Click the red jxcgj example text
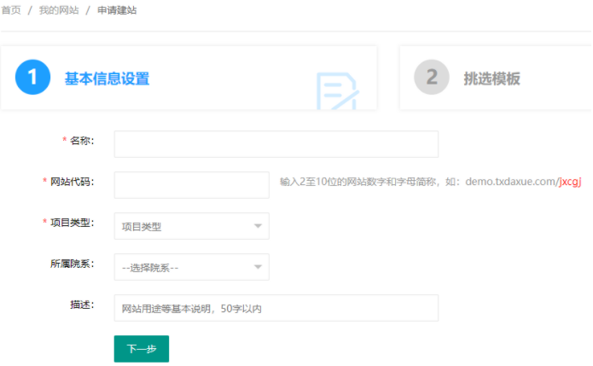Image resolution: width=593 pixels, height=366 pixels. click(x=570, y=182)
